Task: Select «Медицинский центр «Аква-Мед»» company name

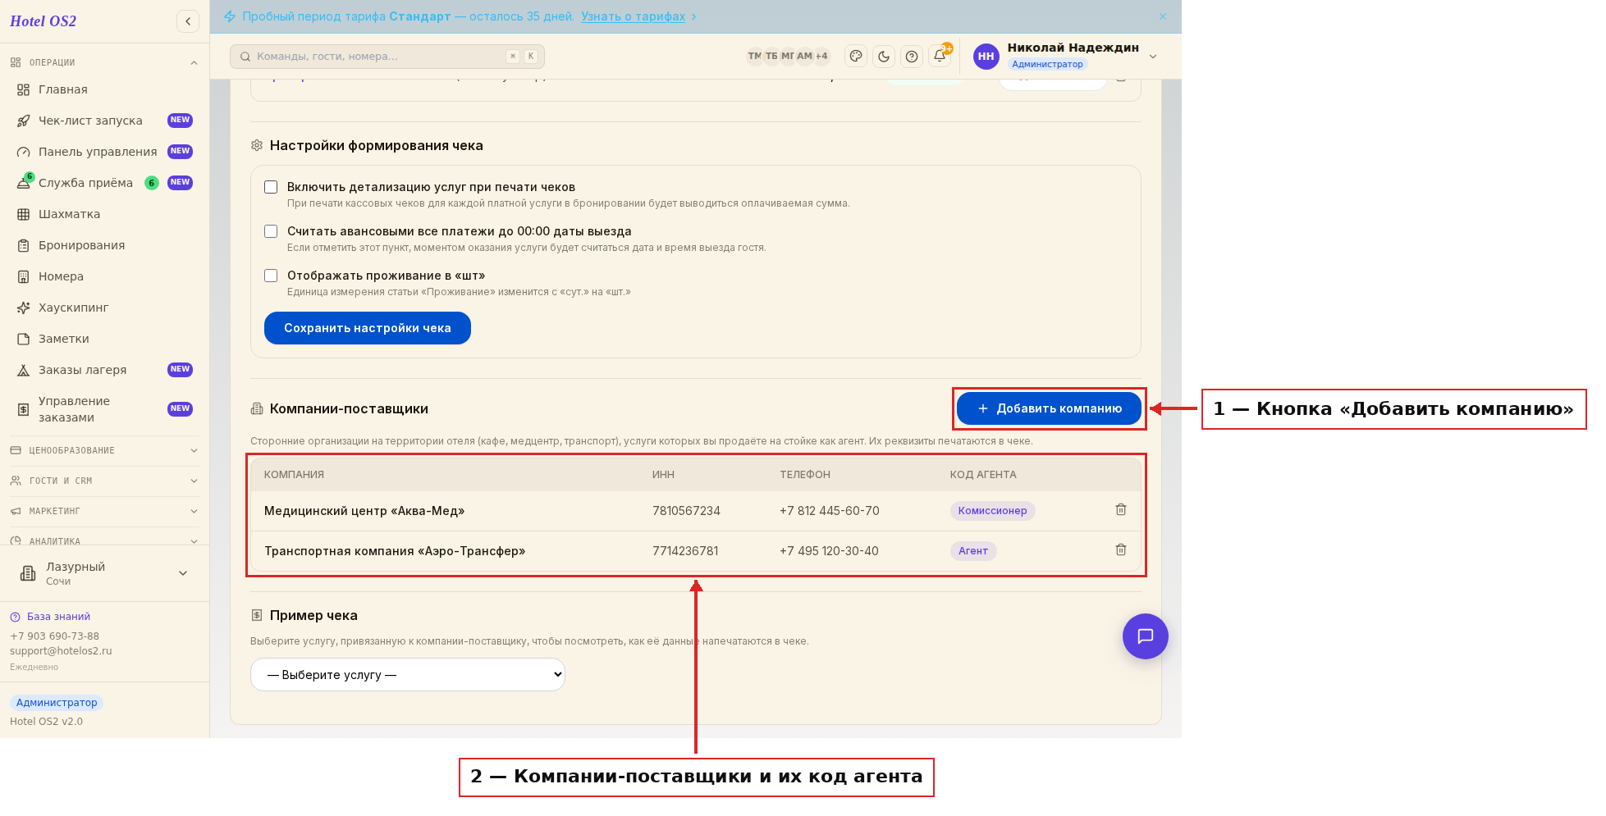Action: (364, 511)
